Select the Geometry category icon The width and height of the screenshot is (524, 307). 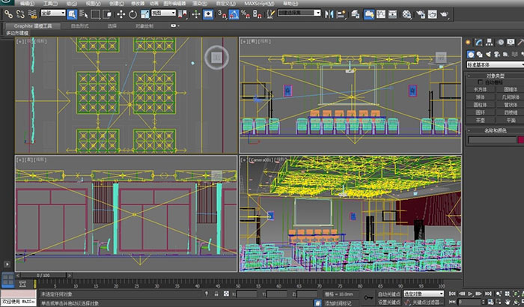tap(469, 54)
